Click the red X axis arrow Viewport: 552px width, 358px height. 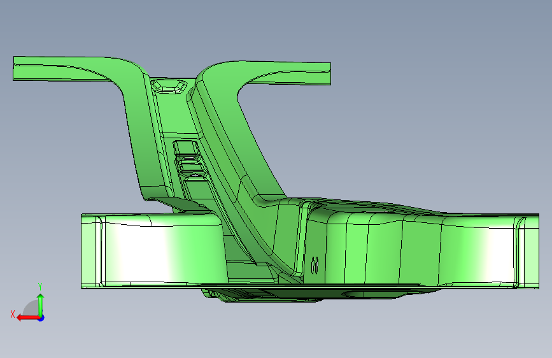tap(29, 318)
